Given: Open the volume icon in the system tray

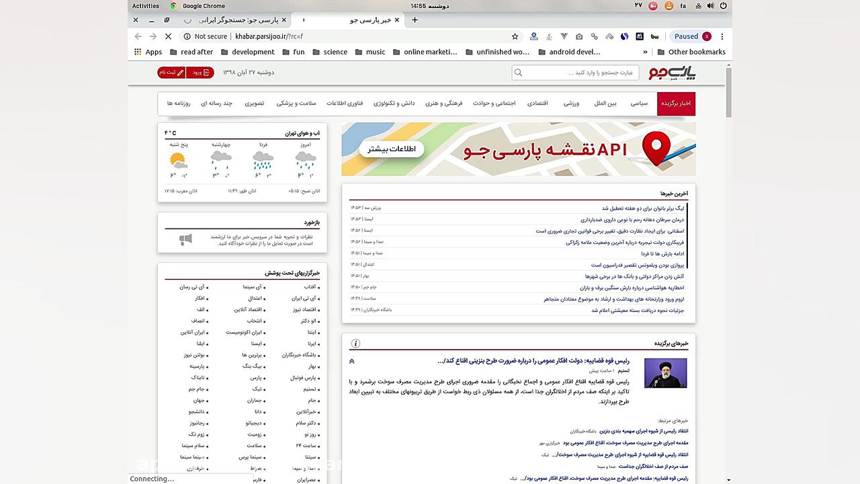Looking at the screenshot, I should 709,6.
